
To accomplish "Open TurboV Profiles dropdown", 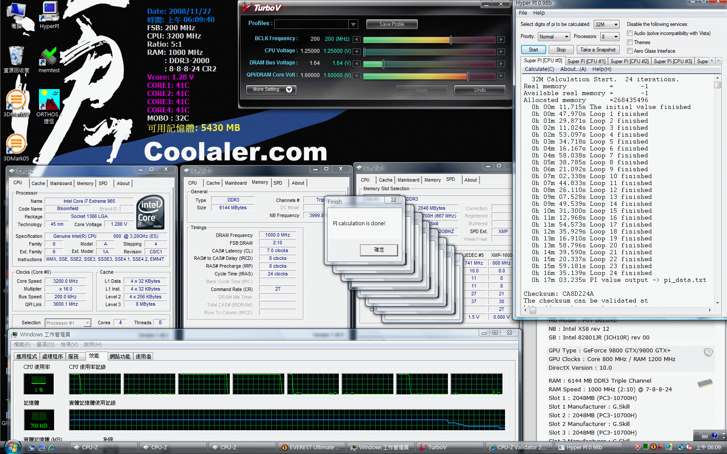I will point(354,24).
